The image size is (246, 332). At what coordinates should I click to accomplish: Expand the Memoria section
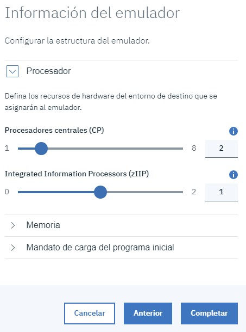tap(12, 225)
